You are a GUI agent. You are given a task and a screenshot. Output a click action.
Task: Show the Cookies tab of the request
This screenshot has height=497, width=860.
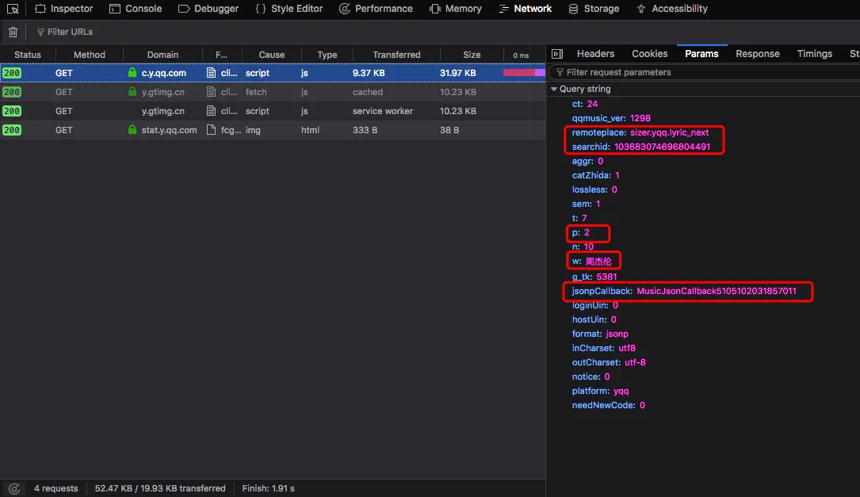click(649, 54)
